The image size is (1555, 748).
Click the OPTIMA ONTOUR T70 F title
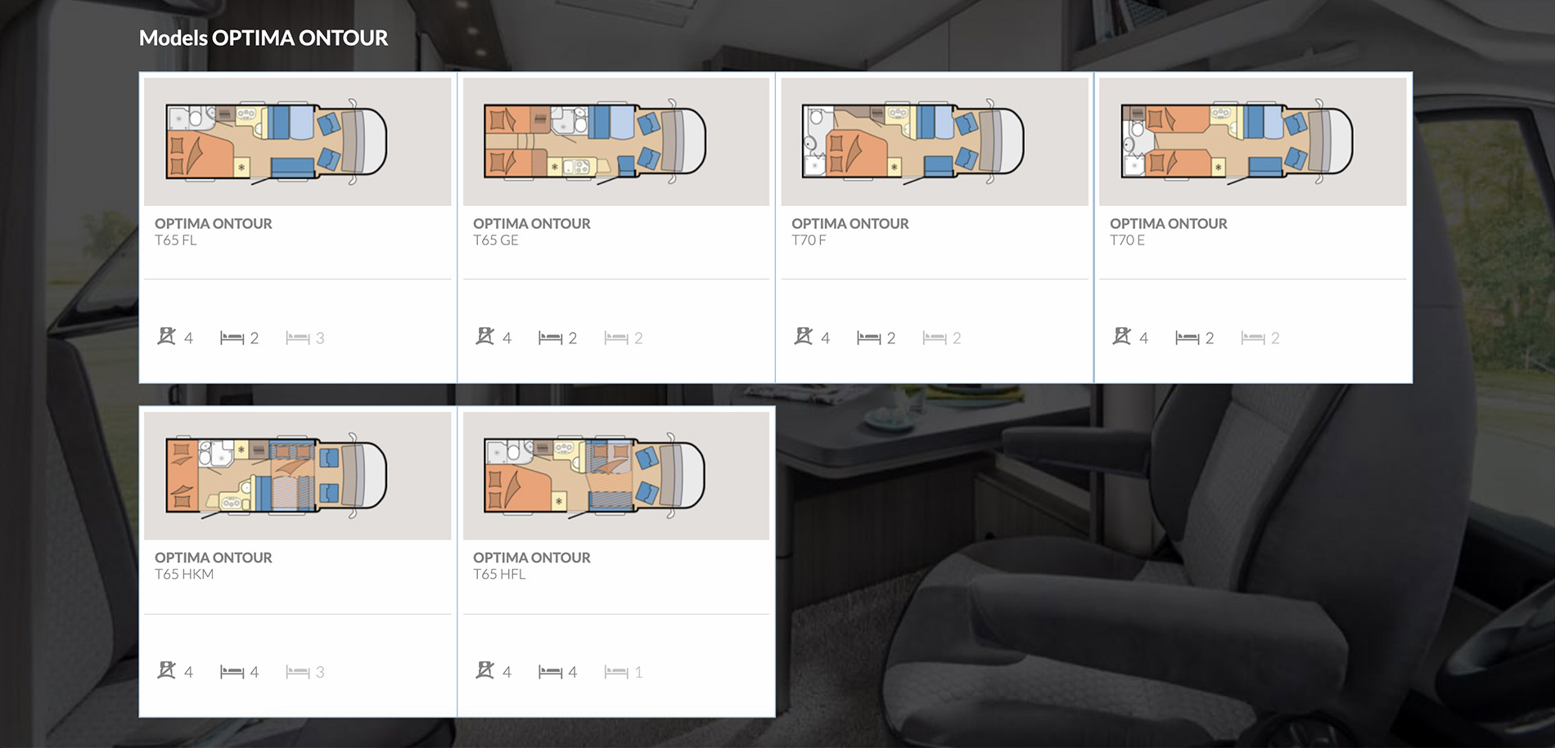(850, 231)
